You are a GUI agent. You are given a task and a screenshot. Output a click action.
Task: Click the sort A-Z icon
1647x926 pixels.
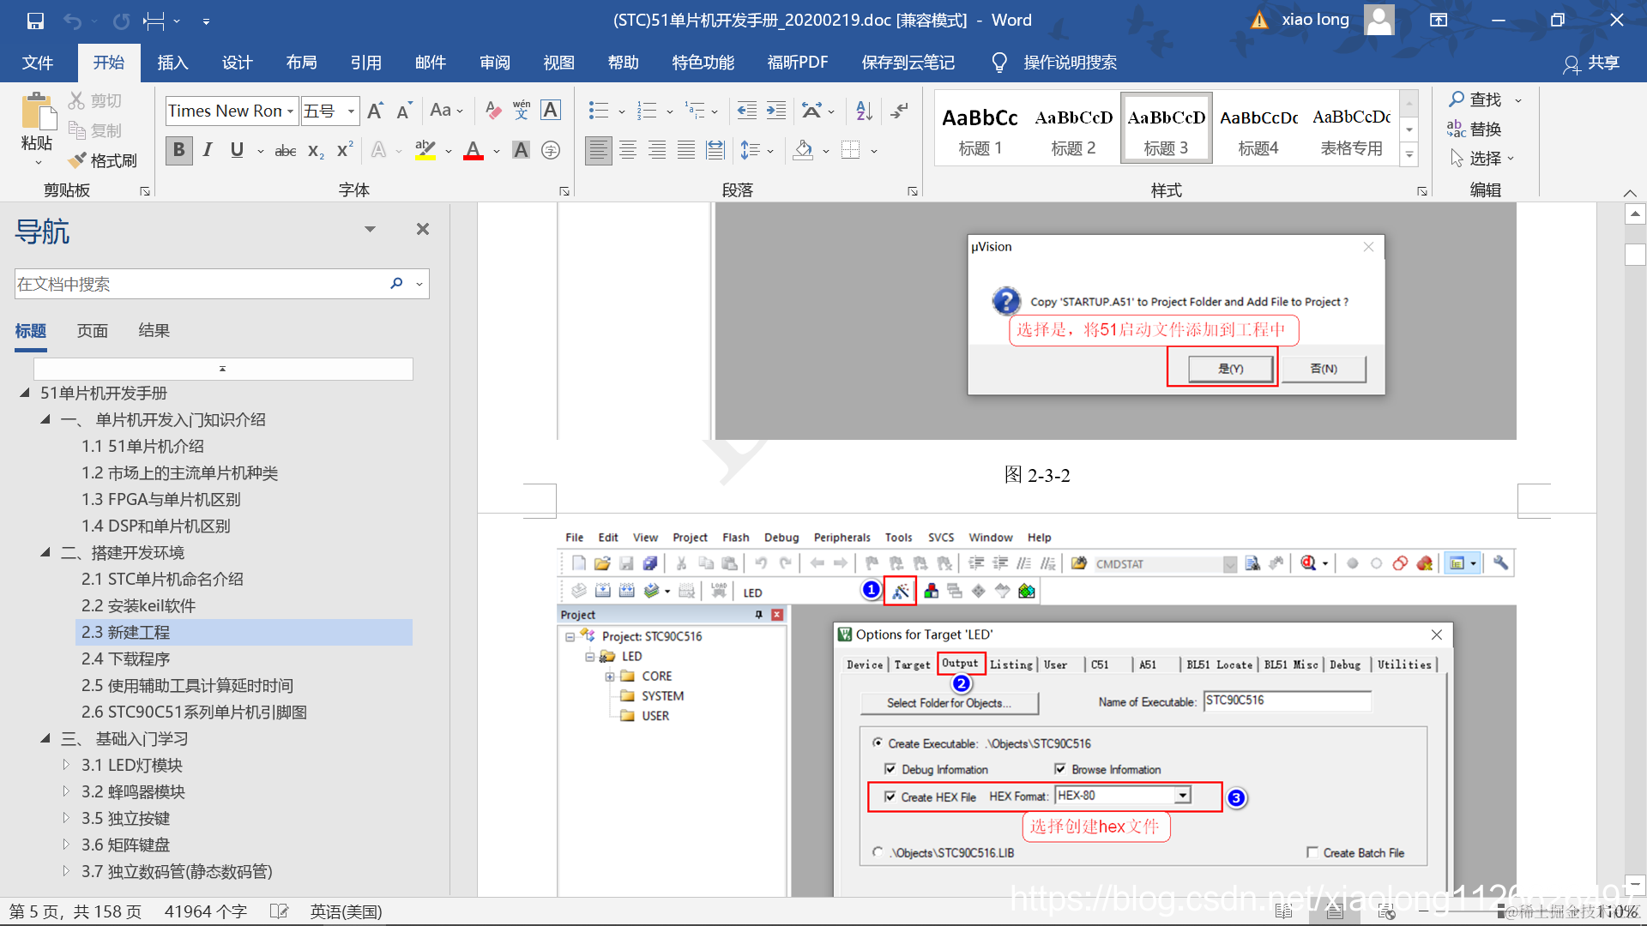coord(864,111)
